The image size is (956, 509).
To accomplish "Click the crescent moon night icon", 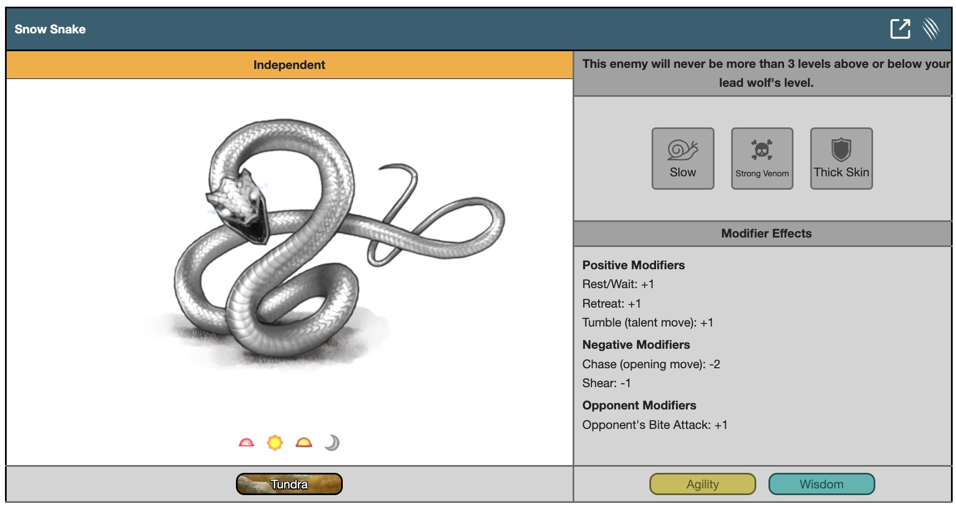I will point(332,443).
